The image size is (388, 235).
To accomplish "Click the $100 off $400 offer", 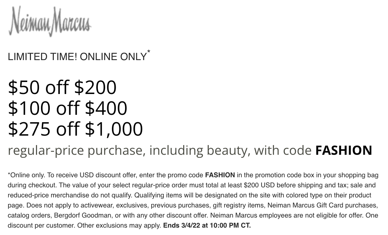I will pos(68,108).
